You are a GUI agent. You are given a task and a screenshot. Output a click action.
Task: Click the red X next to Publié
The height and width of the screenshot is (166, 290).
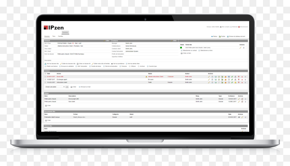pos(73,43)
